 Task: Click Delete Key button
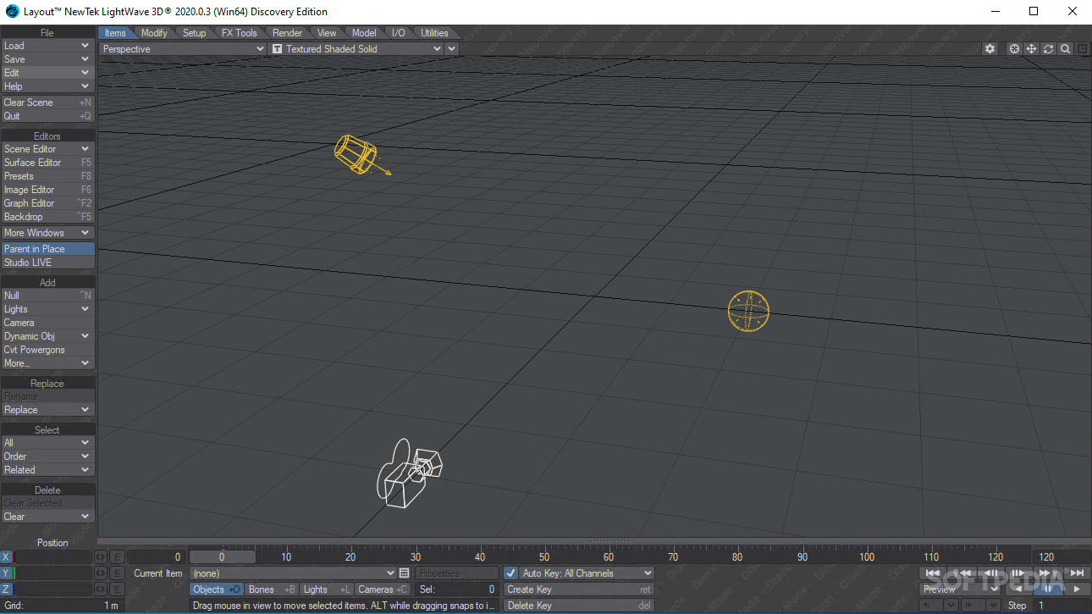click(580, 606)
